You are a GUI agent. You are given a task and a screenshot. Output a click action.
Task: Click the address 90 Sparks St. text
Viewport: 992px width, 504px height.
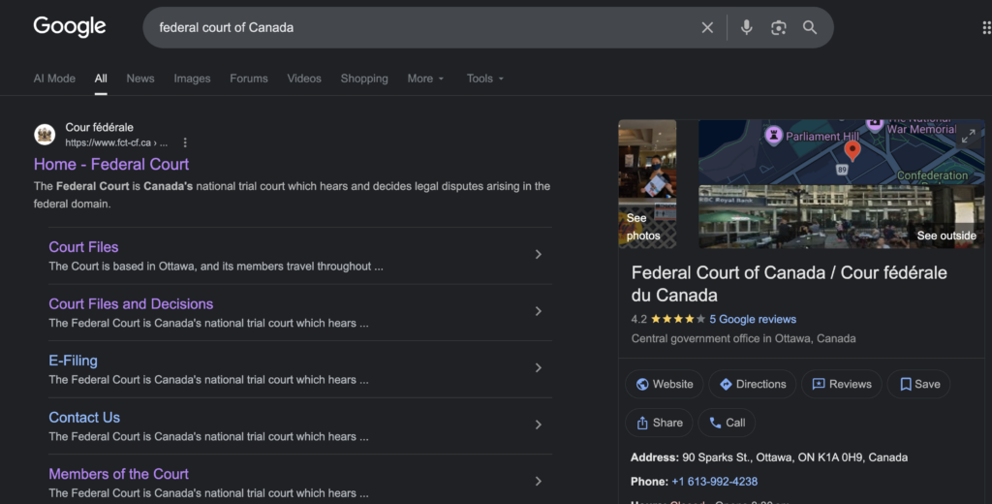click(794, 457)
